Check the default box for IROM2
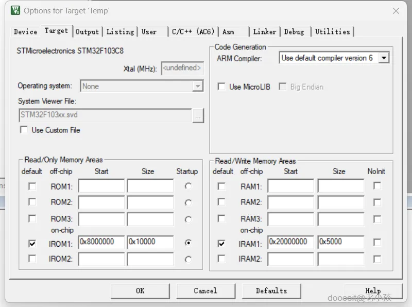 [32, 259]
